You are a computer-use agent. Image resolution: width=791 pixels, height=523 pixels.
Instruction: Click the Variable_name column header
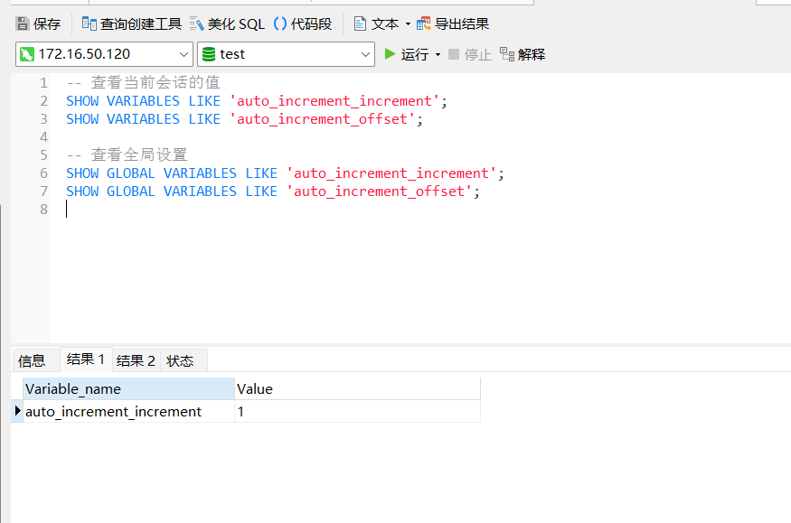click(127, 389)
